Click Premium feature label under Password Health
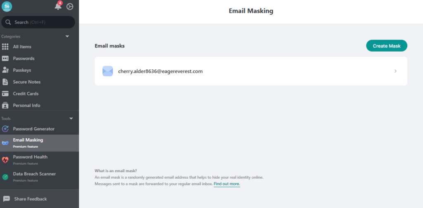The image size is (423, 208). pyautogui.click(x=25, y=163)
